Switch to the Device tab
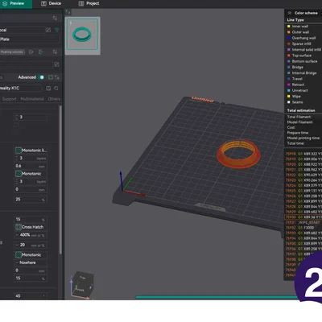Viewport: 322px width, 322px height. (x=51, y=3)
